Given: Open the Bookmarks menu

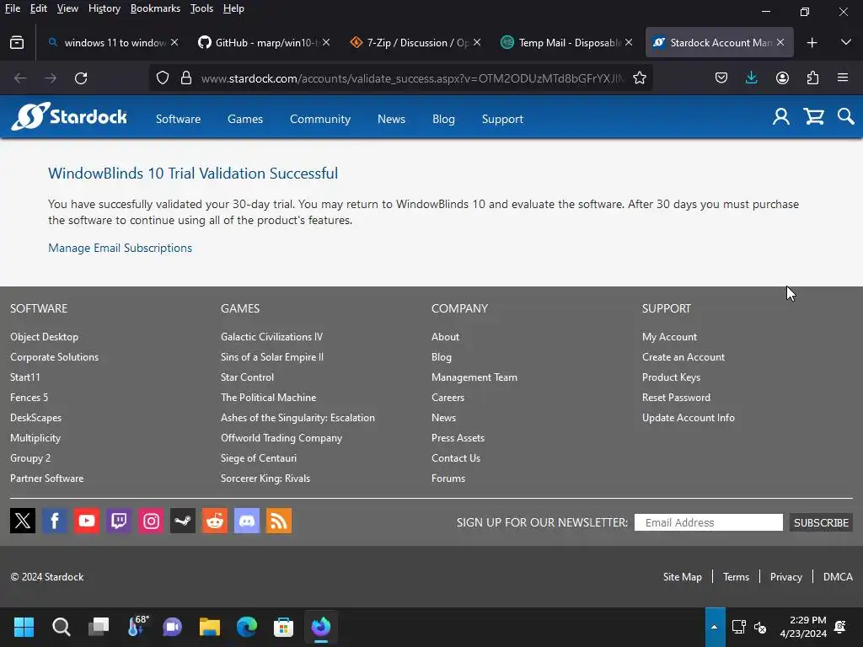Looking at the screenshot, I should point(155,8).
